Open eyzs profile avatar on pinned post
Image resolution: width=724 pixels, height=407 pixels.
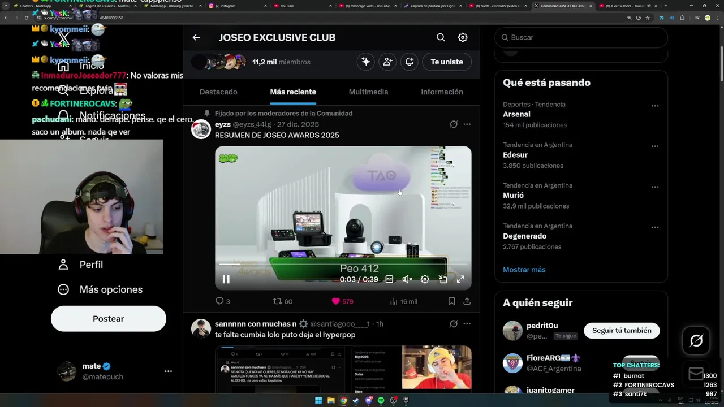click(201, 129)
